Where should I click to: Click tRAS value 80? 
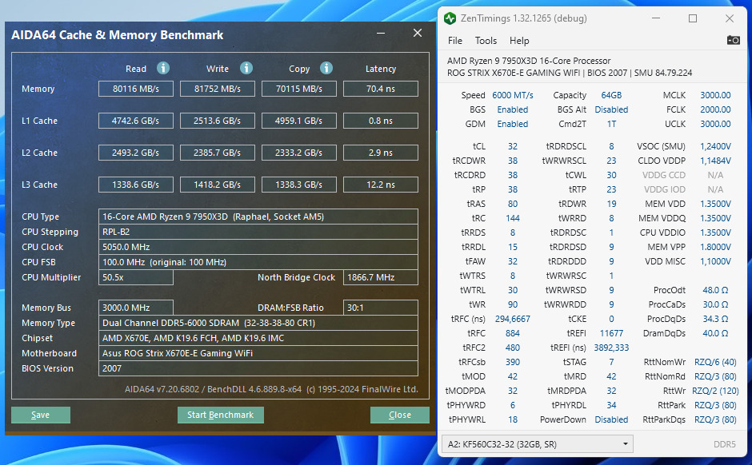coord(513,204)
